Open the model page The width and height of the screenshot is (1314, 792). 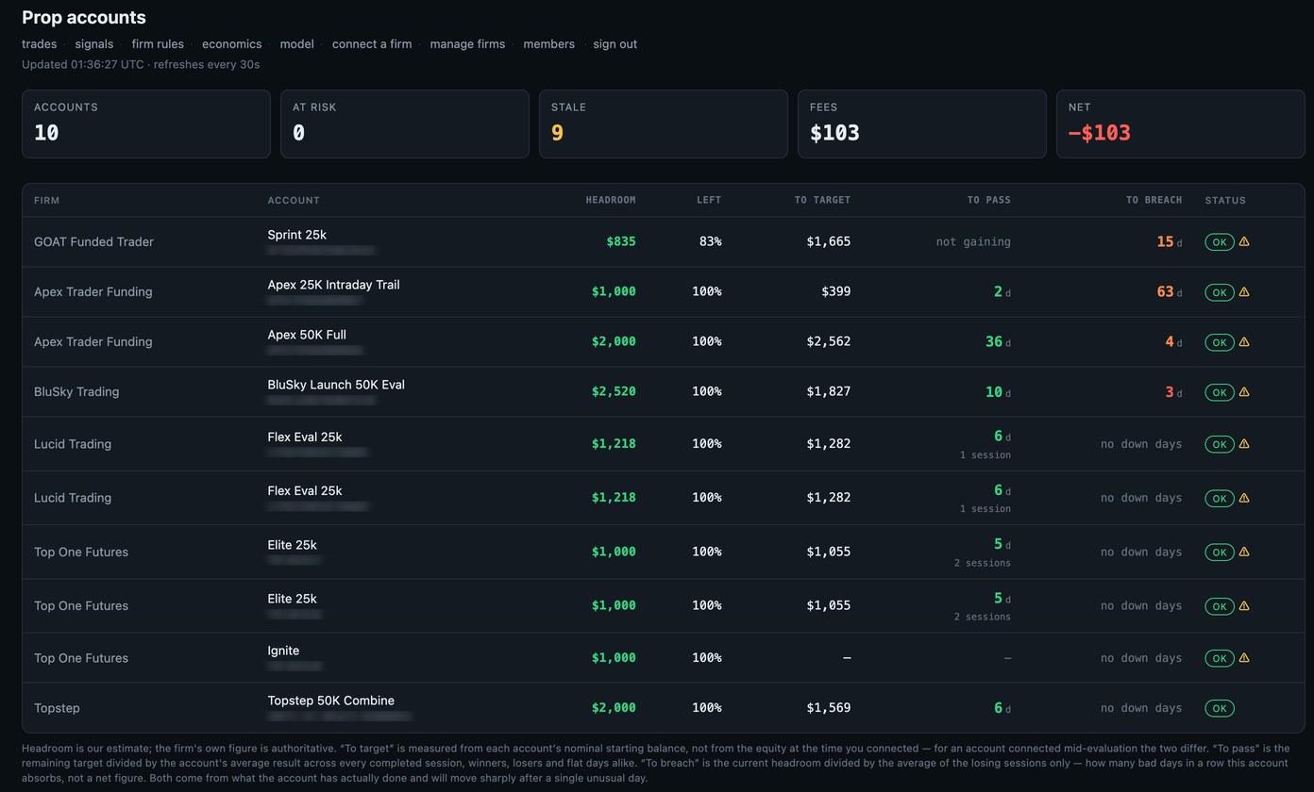[x=296, y=44]
